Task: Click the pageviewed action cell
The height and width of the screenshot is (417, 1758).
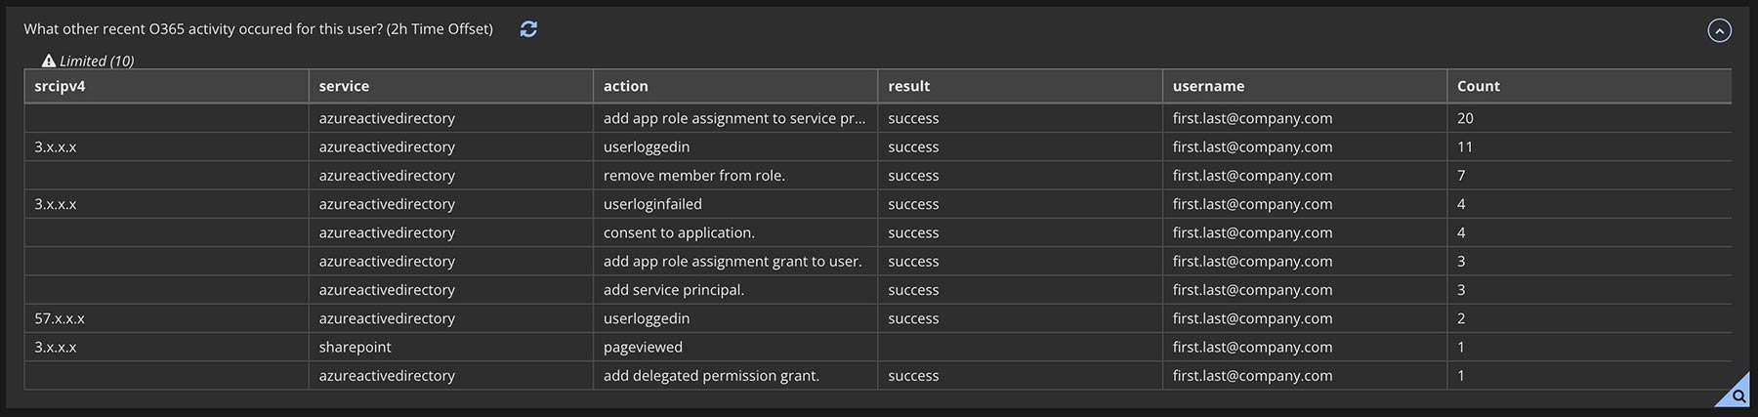Action: (734, 347)
